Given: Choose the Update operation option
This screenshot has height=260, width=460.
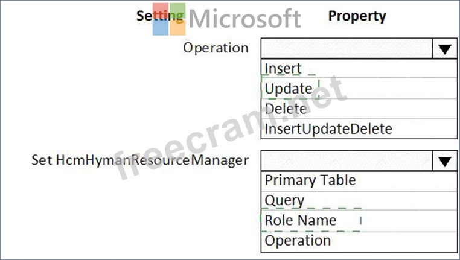Looking at the screenshot, I should point(289,89).
